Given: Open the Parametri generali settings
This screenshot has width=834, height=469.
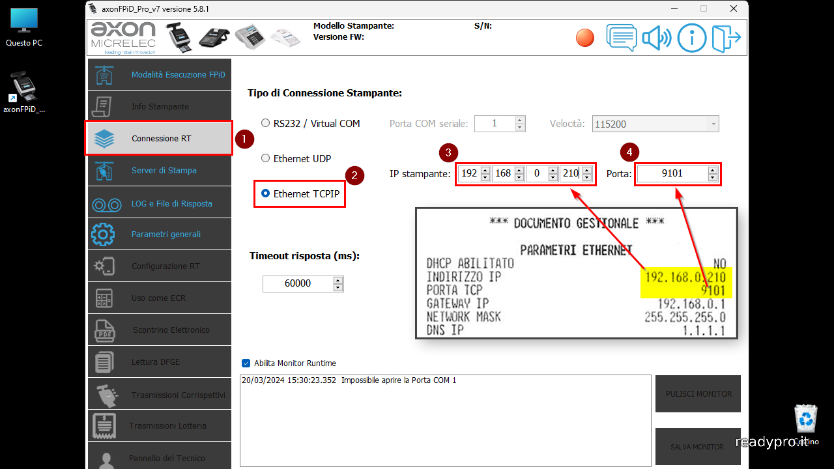Looking at the screenshot, I should click(161, 234).
